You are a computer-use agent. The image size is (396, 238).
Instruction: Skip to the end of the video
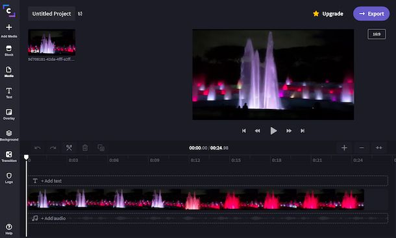303,131
